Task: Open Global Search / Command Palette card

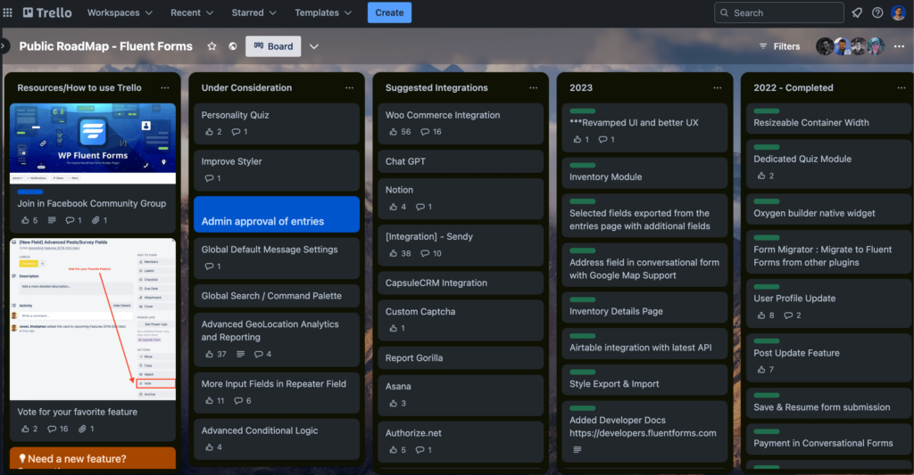Action: pyautogui.click(x=277, y=296)
